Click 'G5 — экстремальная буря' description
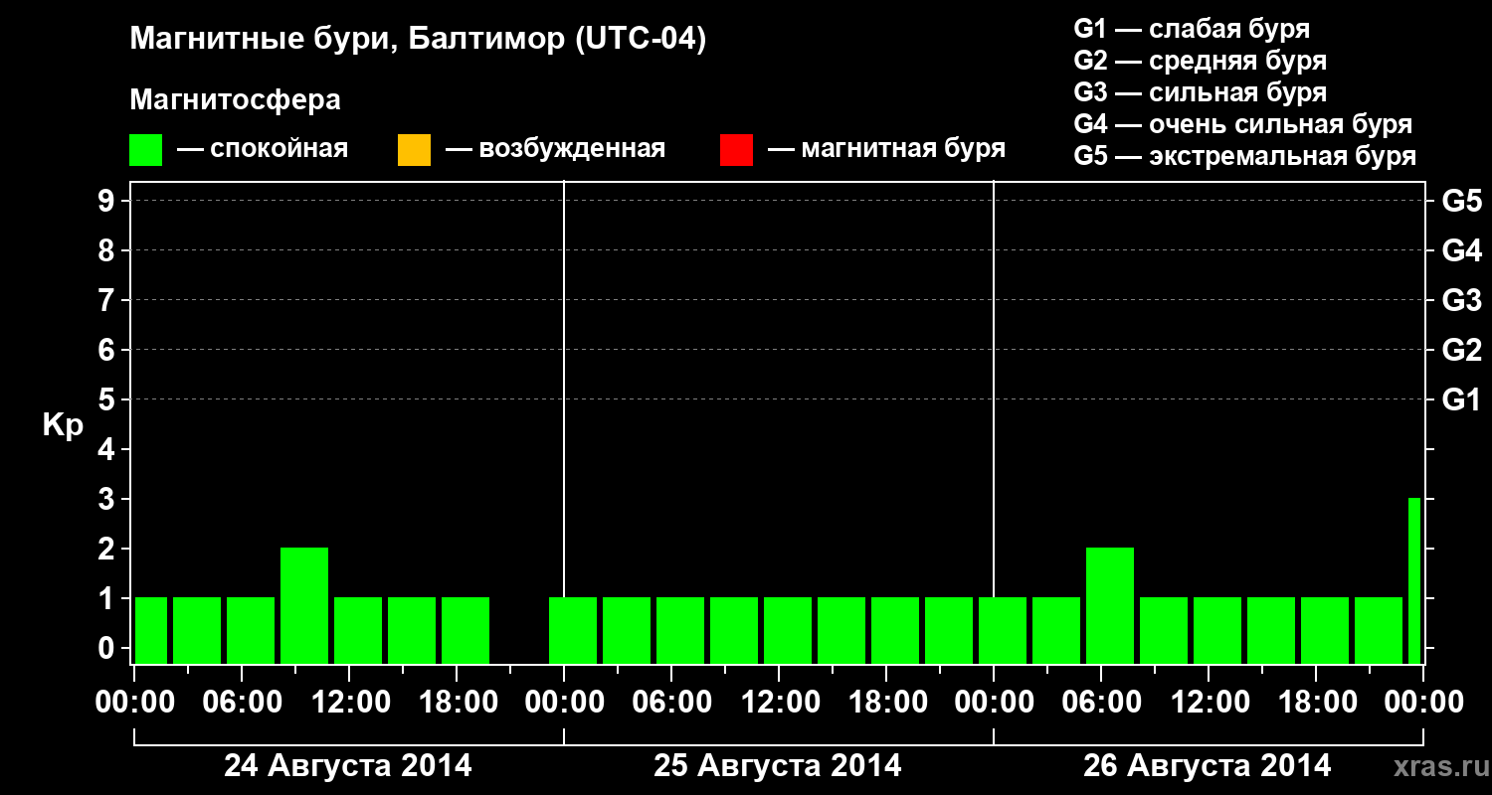Image resolution: width=1492 pixels, height=795 pixels. 1245,156
